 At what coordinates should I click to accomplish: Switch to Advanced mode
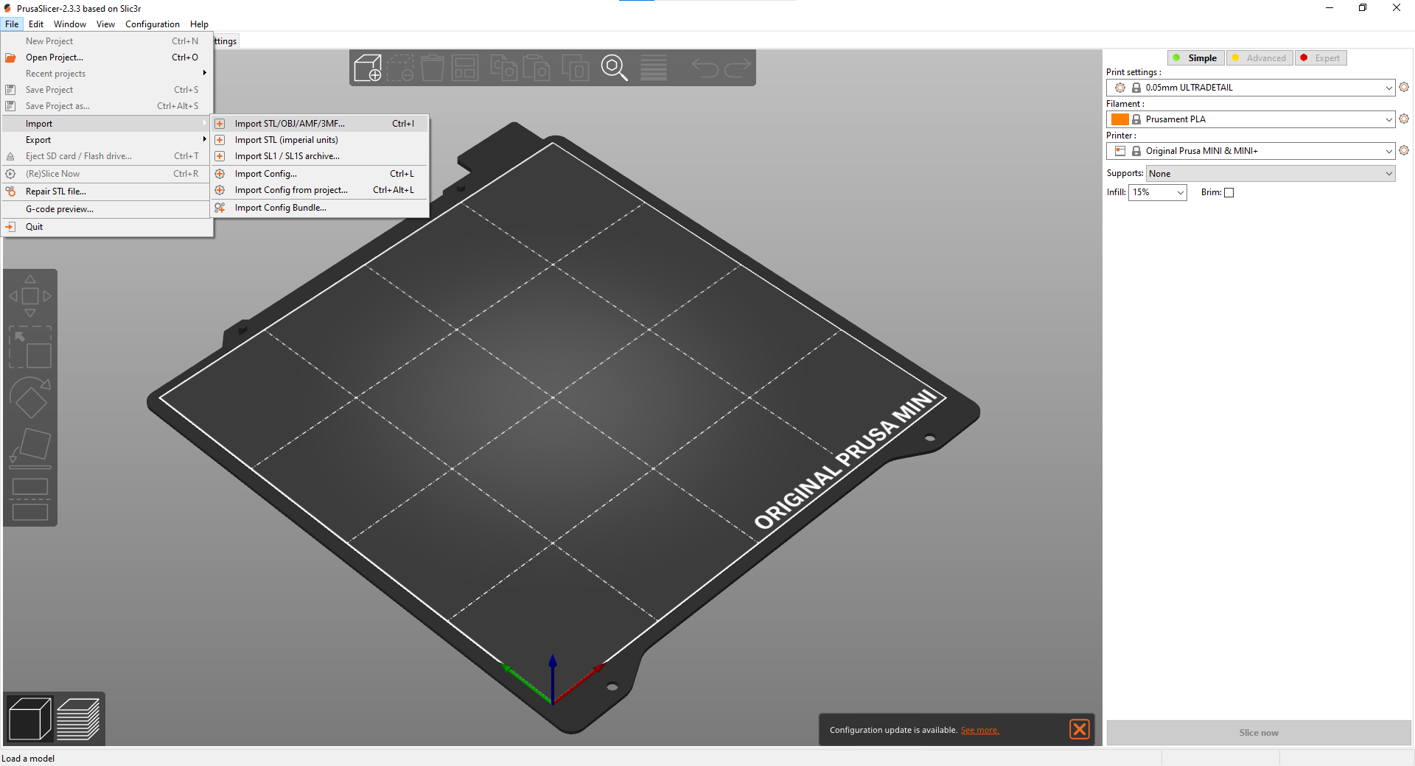click(1259, 58)
